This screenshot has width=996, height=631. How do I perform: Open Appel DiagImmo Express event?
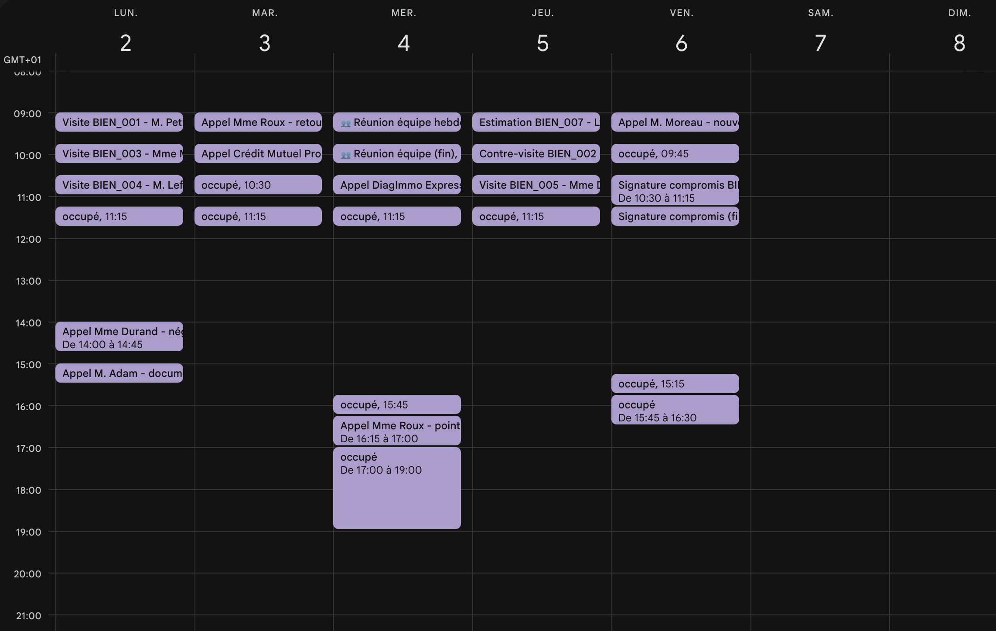[397, 185]
